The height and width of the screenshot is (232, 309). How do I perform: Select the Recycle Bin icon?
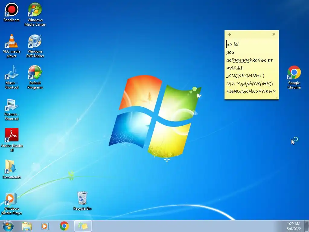82,201
